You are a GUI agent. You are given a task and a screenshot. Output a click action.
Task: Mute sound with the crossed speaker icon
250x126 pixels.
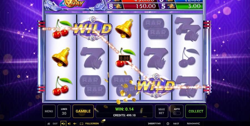(75, 124)
